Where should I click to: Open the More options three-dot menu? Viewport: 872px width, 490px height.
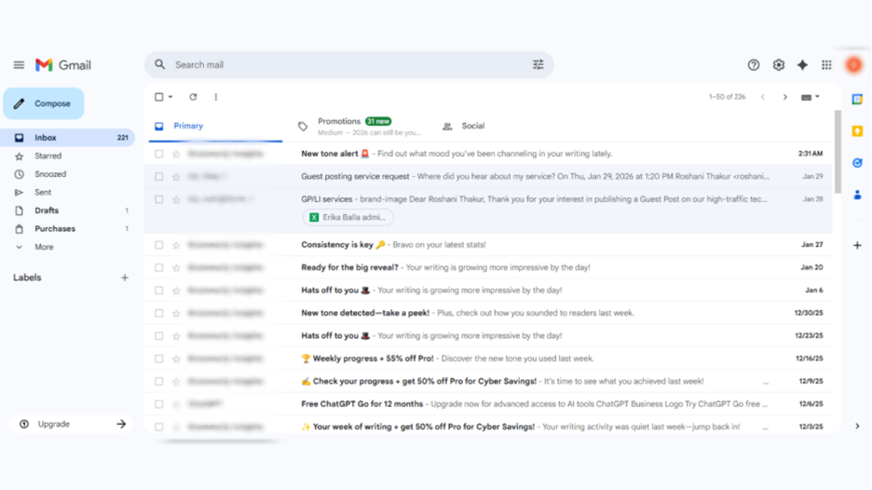pyautogui.click(x=216, y=97)
